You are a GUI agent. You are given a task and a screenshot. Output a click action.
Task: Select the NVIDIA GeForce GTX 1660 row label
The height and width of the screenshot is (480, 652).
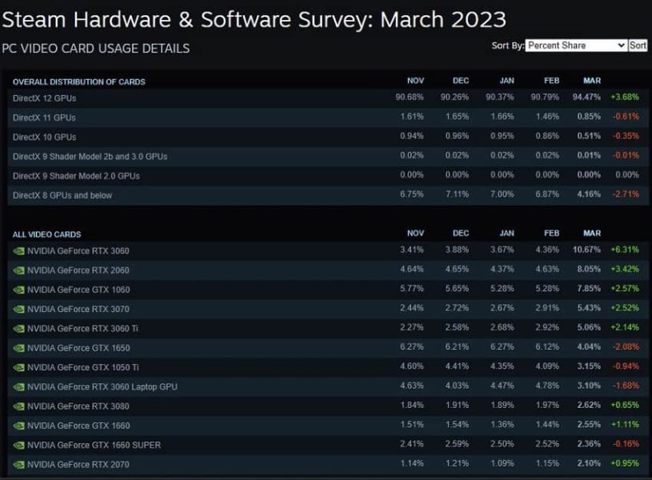(78, 426)
